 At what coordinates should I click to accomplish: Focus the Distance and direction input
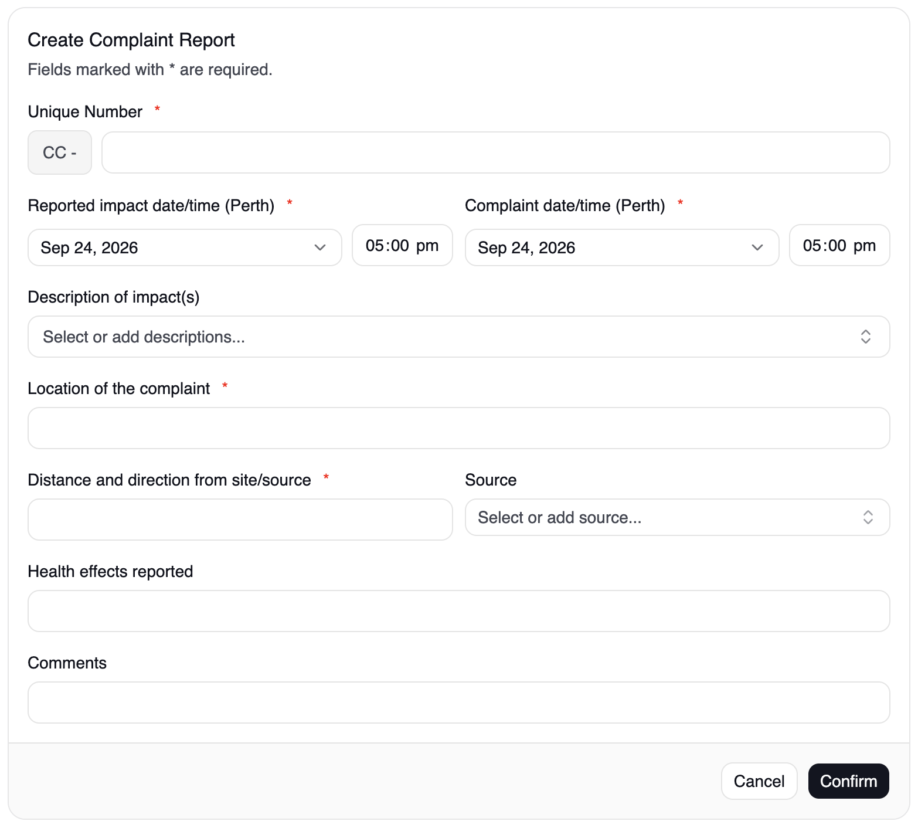coord(240,520)
